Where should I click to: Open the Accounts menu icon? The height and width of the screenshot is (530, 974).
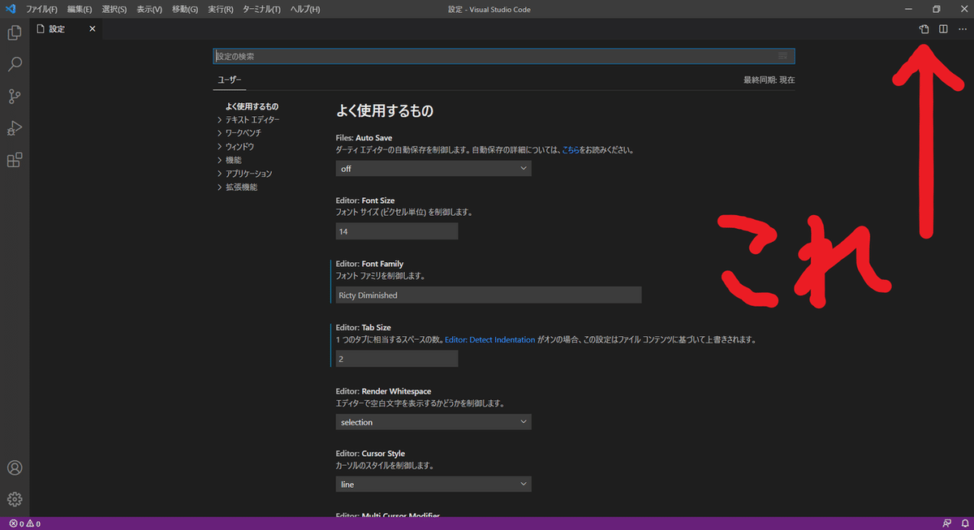(x=15, y=468)
